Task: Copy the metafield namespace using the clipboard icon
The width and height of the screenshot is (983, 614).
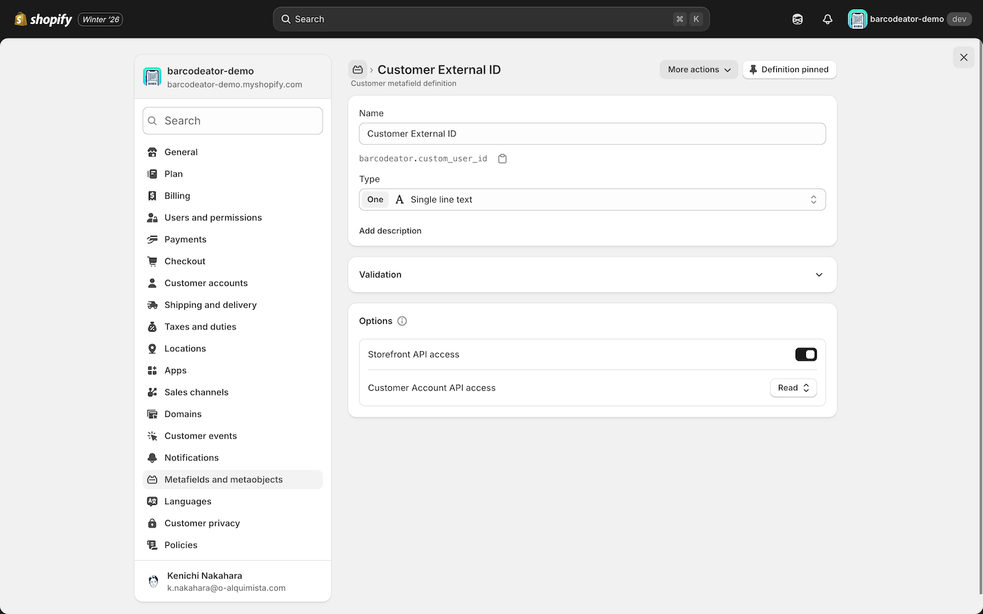Action: 502,158
